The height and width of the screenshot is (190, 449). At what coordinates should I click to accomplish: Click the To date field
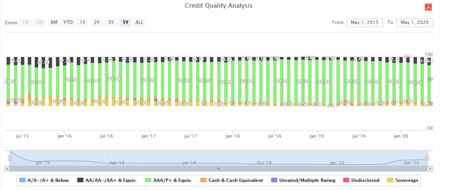point(415,22)
